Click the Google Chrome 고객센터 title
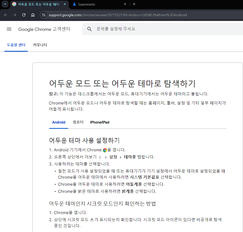Viewport: 243px width, 232px height. tap(44, 29)
